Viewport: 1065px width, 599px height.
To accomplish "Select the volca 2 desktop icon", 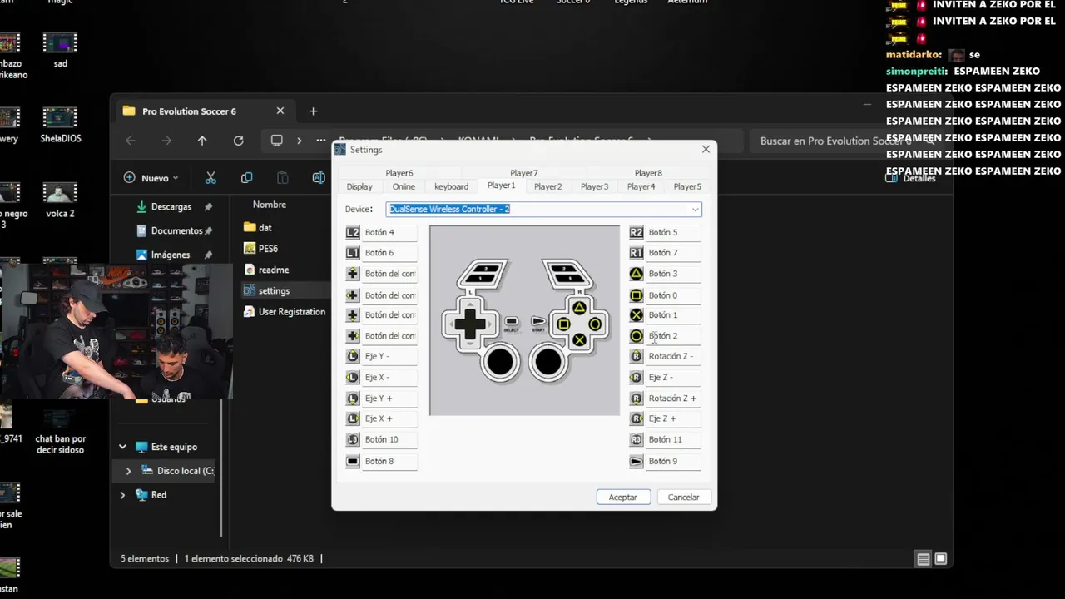I will 60,200.
